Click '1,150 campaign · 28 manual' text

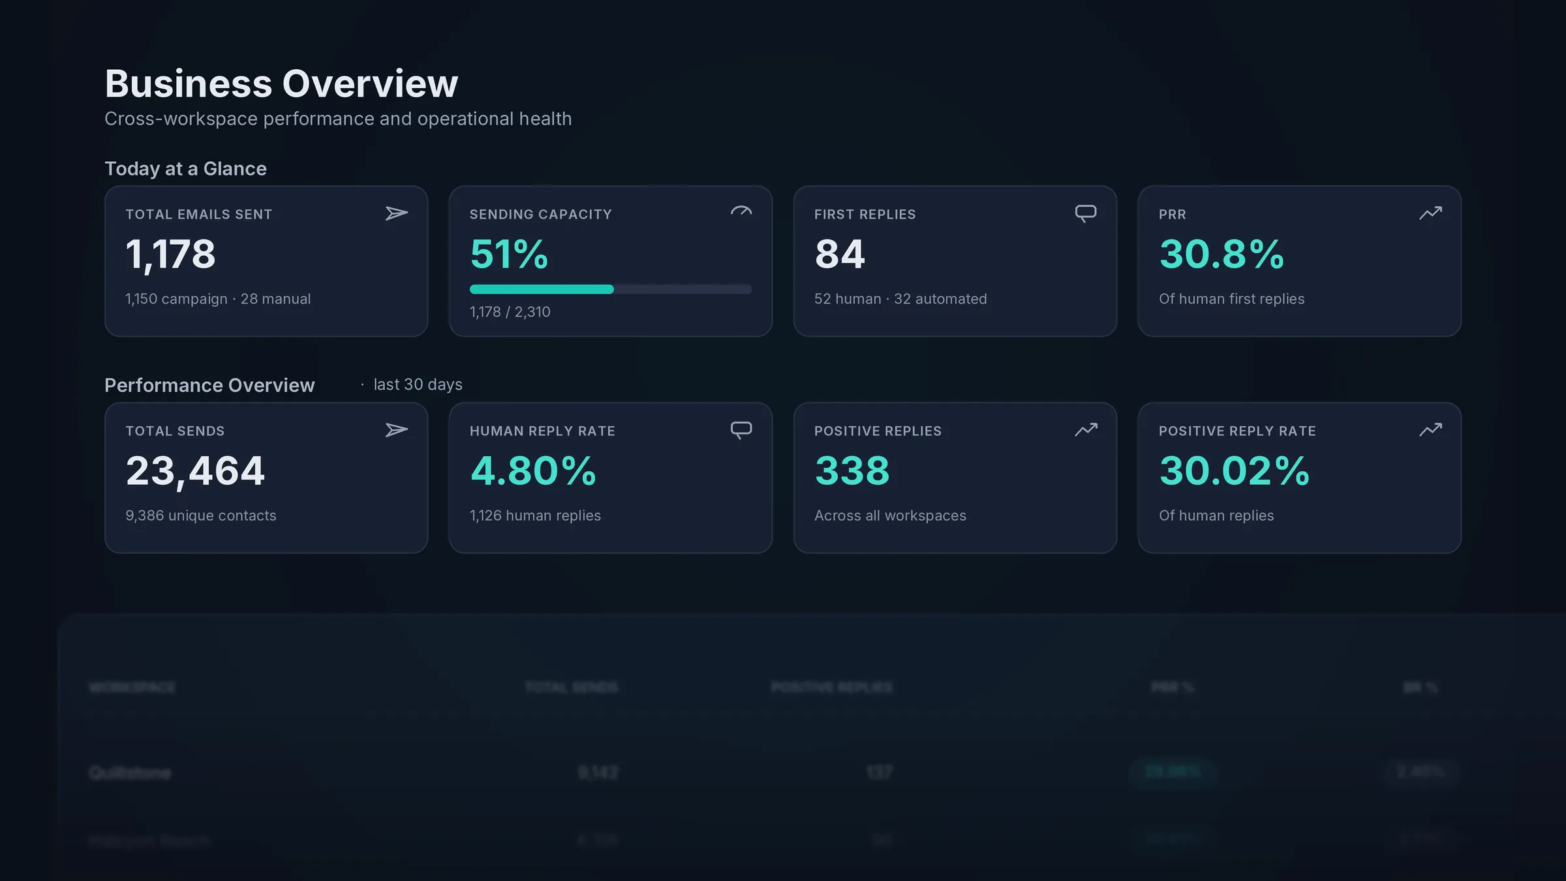tap(218, 299)
